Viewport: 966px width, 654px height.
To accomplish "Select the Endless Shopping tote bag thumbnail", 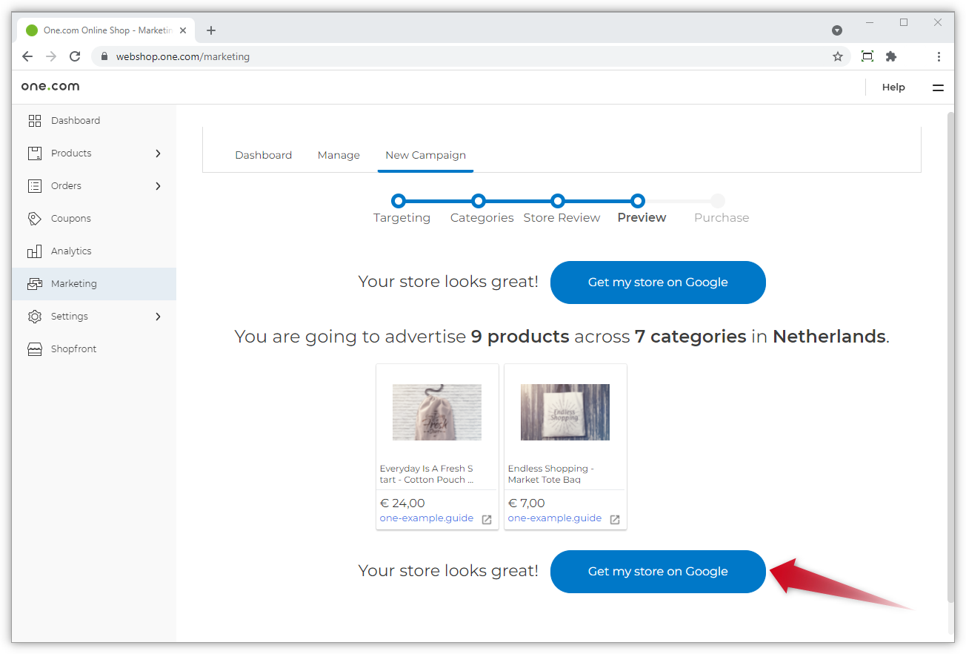I will pos(564,412).
